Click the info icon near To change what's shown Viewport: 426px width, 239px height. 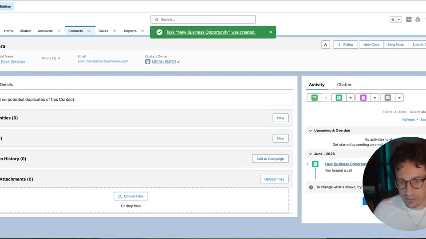click(311, 187)
